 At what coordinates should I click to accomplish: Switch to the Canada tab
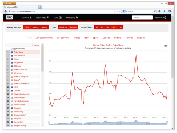tap(106, 38)
